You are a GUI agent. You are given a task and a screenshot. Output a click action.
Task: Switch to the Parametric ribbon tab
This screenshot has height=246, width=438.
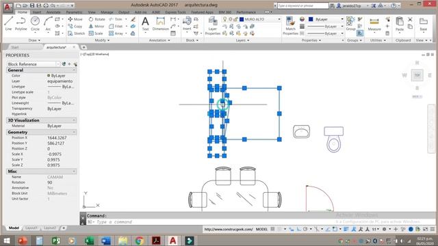pyautogui.click(x=74, y=12)
